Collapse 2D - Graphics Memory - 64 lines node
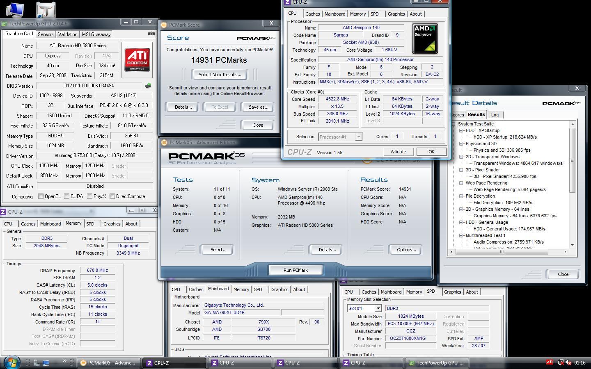Viewport: 591px width, 369px height. 461,209
